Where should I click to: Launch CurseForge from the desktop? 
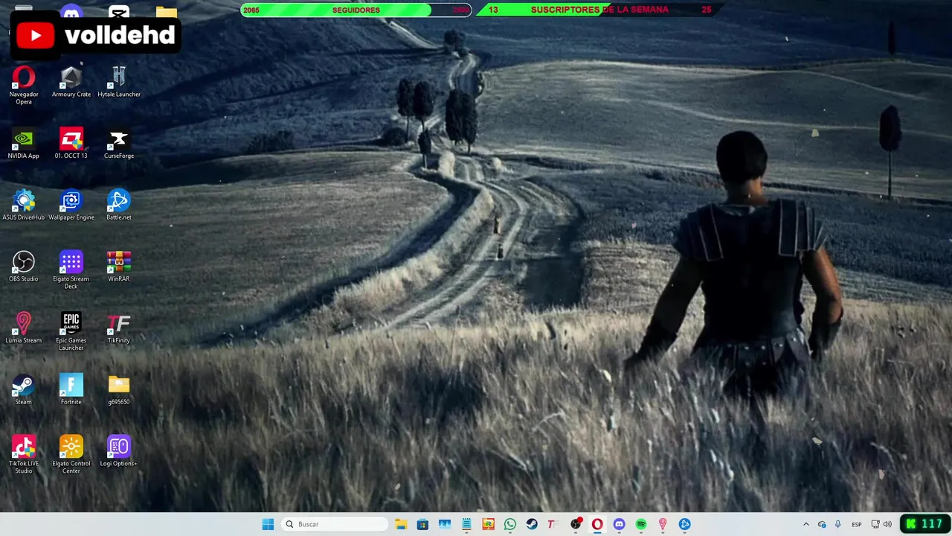coord(119,144)
